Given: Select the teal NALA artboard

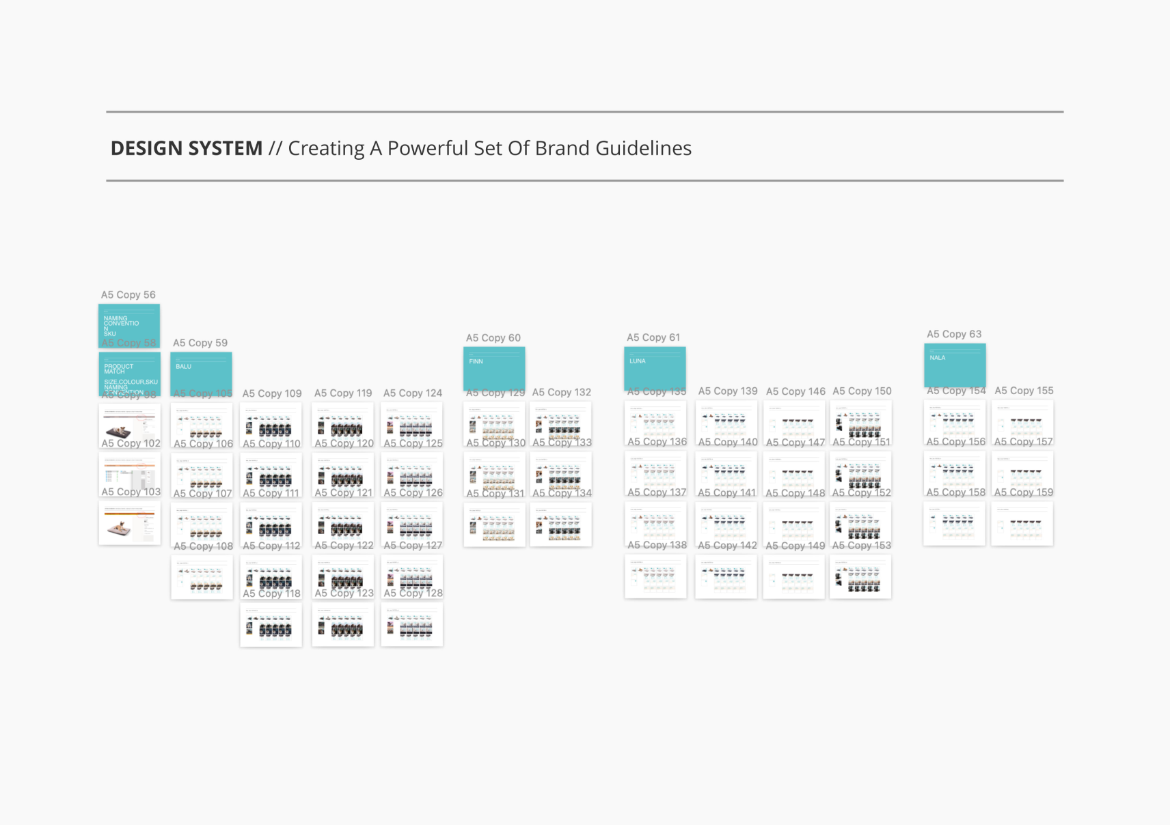Looking at the screenshot, I should [955, 365].
